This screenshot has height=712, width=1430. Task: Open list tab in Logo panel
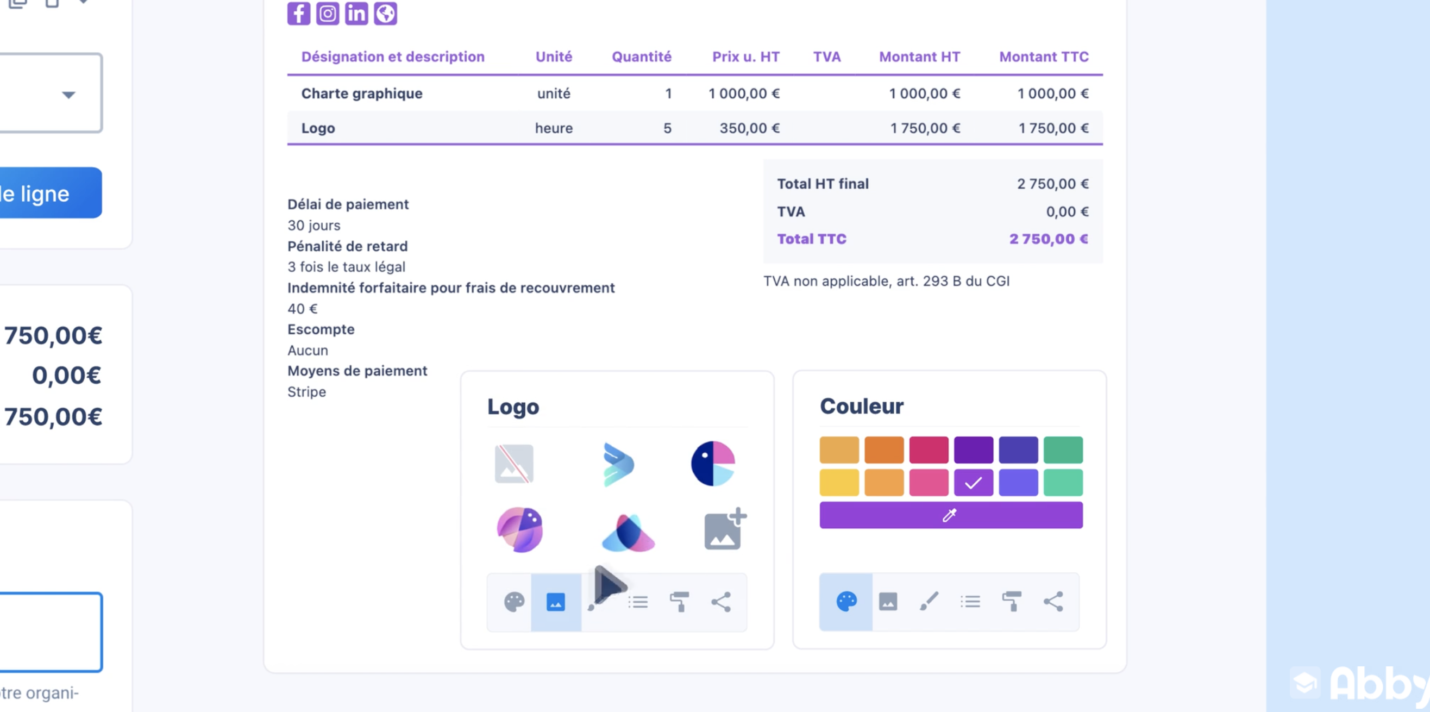pyautogui.click(x=638, y=602)
